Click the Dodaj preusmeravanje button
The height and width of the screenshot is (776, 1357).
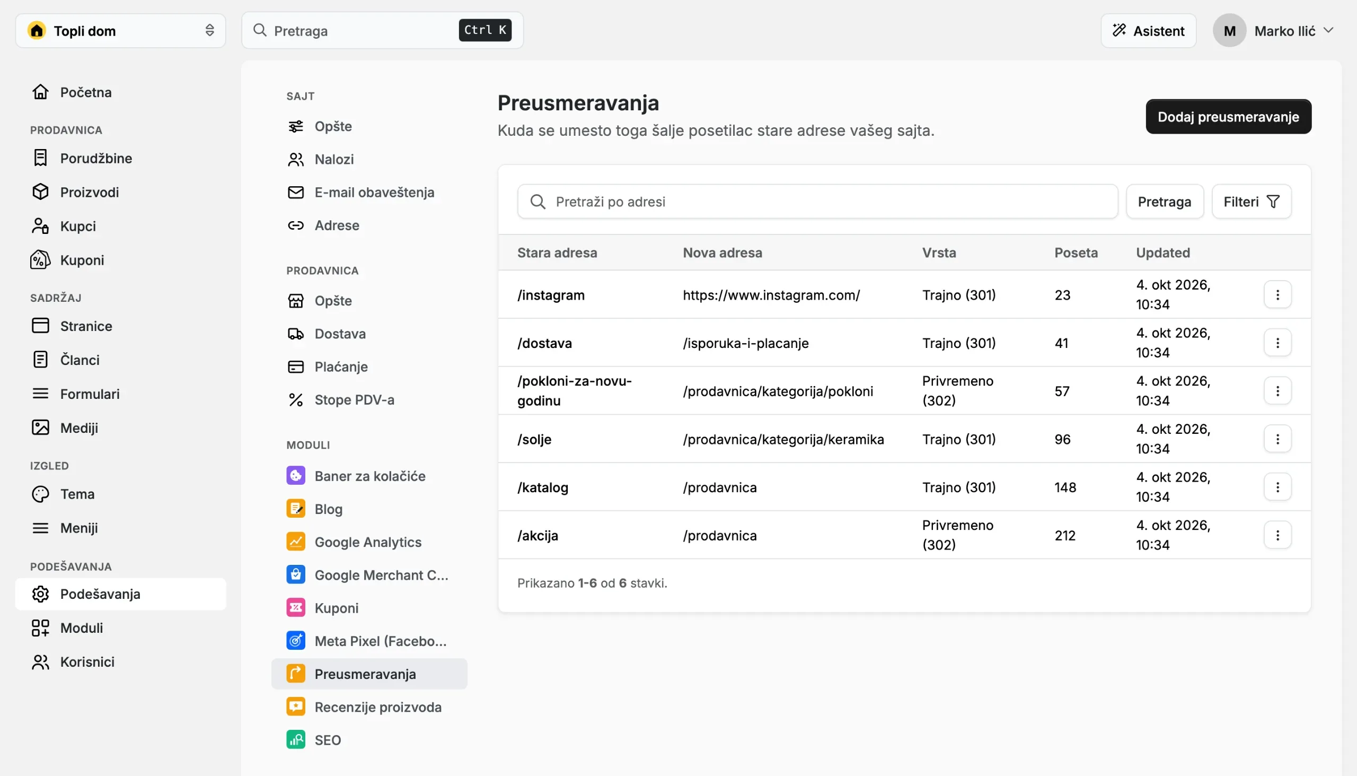click(x=1228, y=116)
